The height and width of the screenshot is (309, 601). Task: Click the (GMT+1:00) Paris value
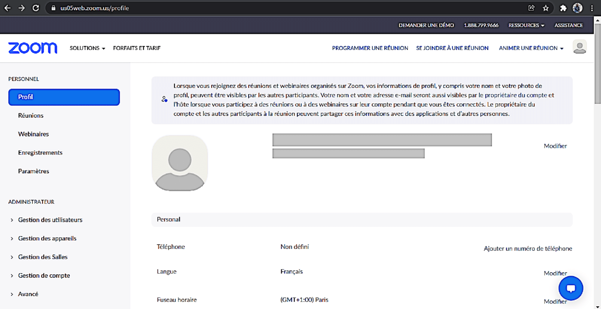304,300
